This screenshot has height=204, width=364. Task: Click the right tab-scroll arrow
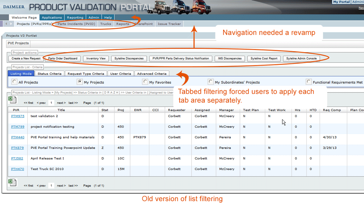point(11,24)
